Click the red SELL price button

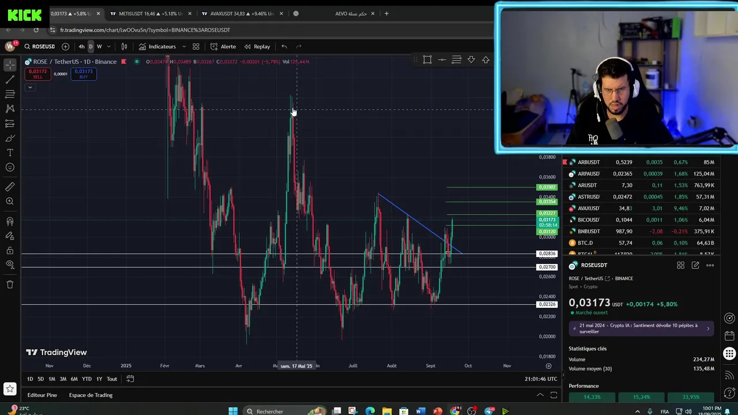[37, 74]
